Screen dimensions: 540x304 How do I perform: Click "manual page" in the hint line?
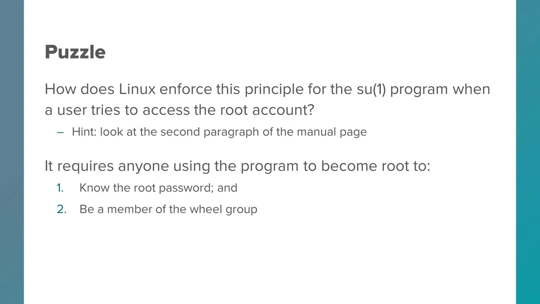(332, 132)
